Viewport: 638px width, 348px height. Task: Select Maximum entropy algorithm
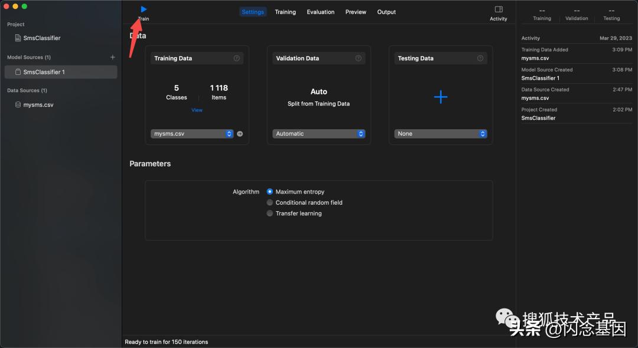[270, 192]
